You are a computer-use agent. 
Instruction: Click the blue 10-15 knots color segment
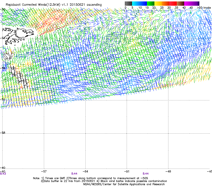pos(143,3)
